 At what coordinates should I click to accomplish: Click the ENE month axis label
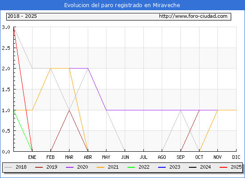32,157
